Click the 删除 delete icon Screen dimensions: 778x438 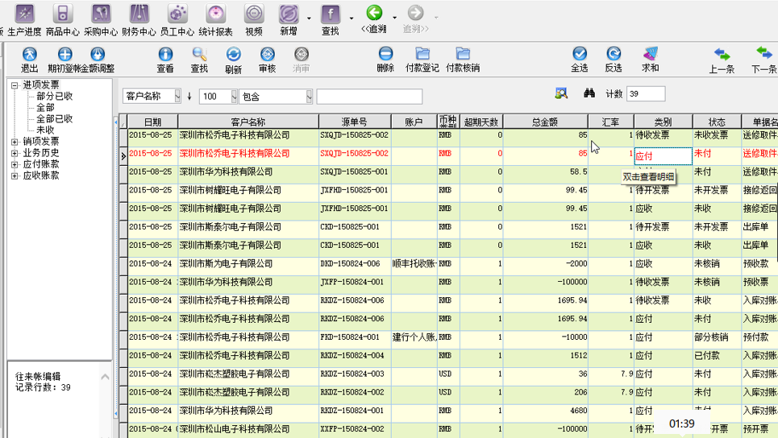click(385, 53)
